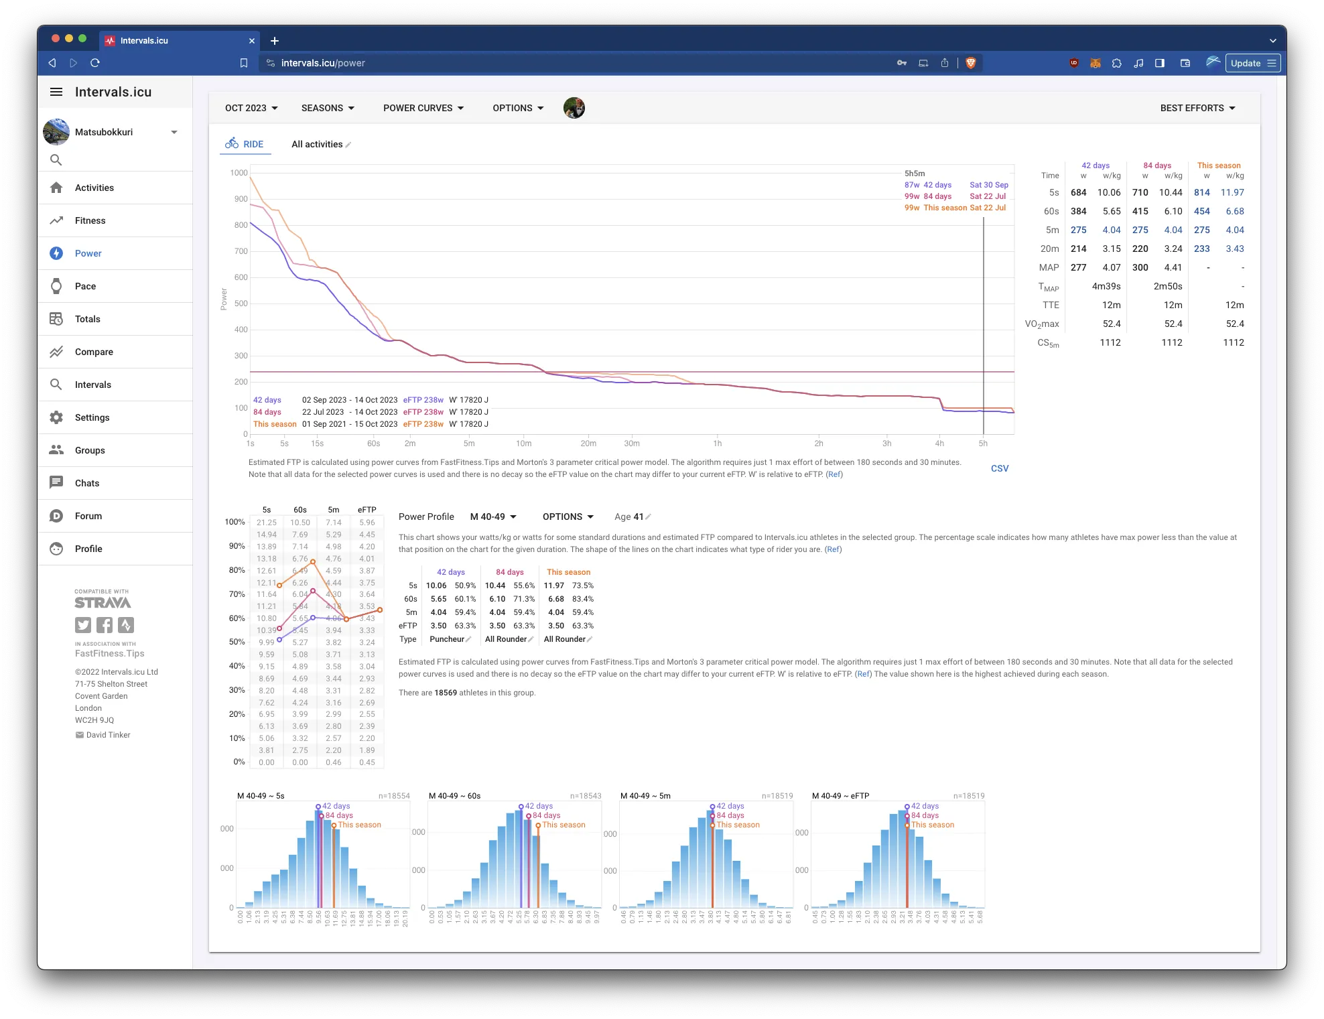This screenshot has width=1324, height=1019.
Task: Edit the All activities filter
Action: [348, 145]
